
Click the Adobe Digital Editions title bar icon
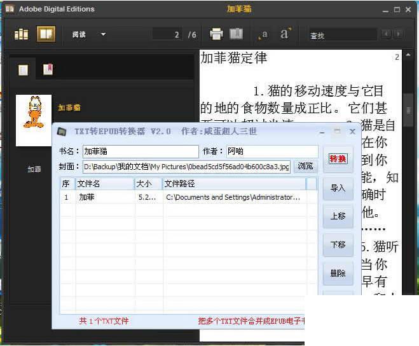point(10,9)
